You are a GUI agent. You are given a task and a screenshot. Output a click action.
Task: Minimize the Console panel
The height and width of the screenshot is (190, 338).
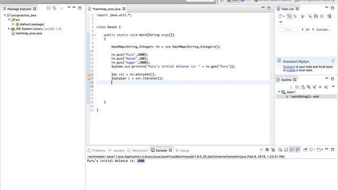pyautogui.click(x=327, y=149)
